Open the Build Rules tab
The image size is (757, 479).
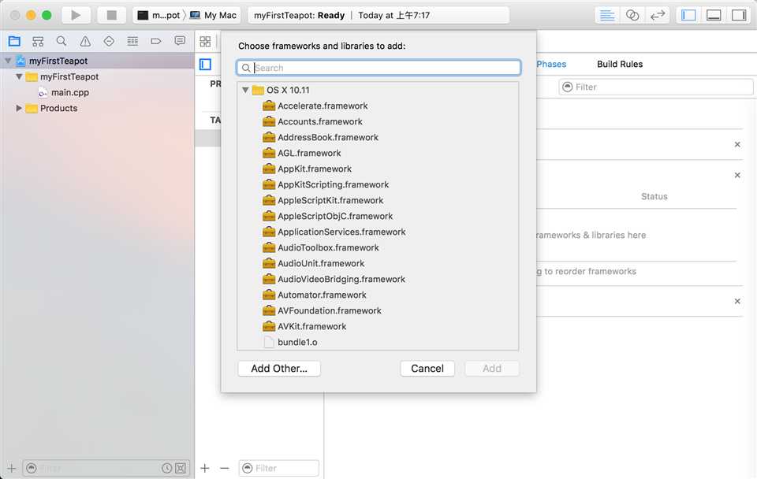pos(620,64)
